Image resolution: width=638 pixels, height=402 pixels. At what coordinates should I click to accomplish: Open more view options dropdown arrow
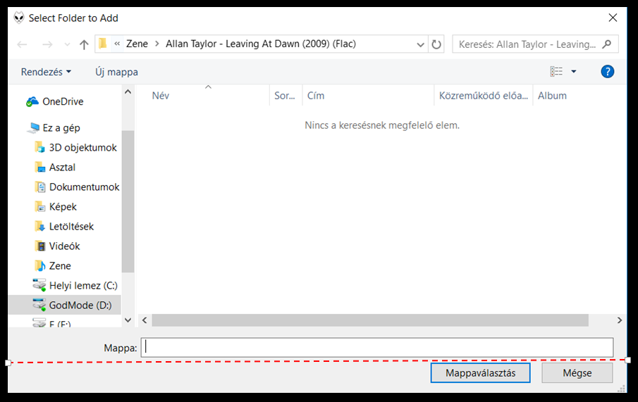(x=573, y=72)
